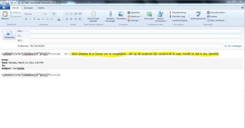Image resolution: width=245 pixels, height=128 pixels.
Task: Click Cc Bcc verbergen link
Action: click(233, 46)
